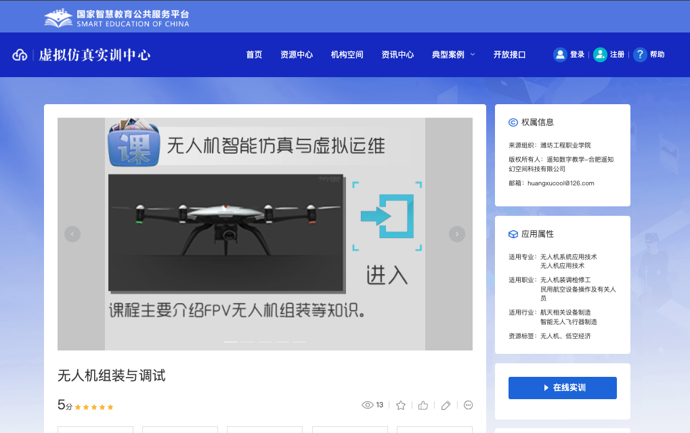
Task: Show next carousel slide arrow
Action: coord(457,234)
